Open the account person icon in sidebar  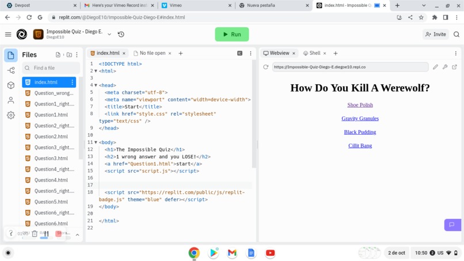[11, 100]
